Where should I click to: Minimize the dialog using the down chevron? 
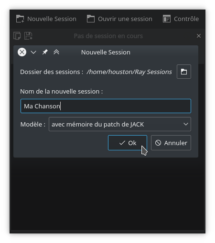[x=33, y=52]
